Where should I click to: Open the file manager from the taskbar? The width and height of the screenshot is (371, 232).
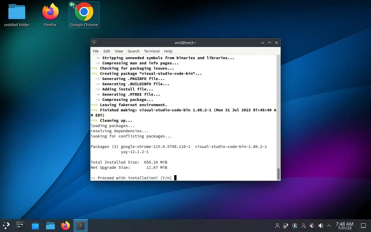(x=50, y=225)
